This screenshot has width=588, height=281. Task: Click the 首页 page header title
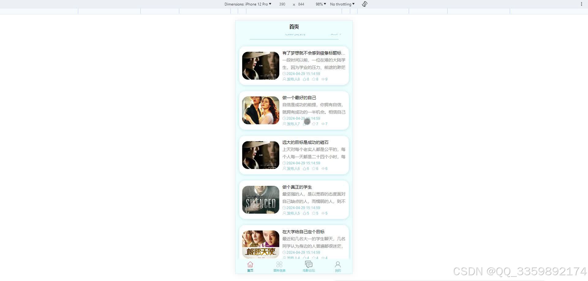[x=294, y=27]
